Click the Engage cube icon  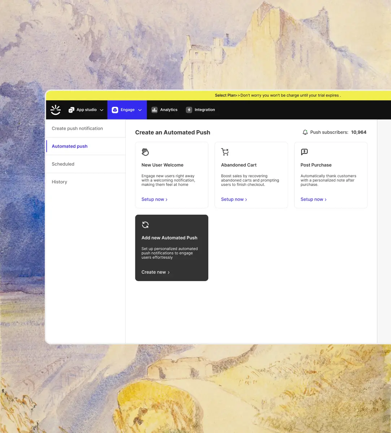[x=115, y=110]
